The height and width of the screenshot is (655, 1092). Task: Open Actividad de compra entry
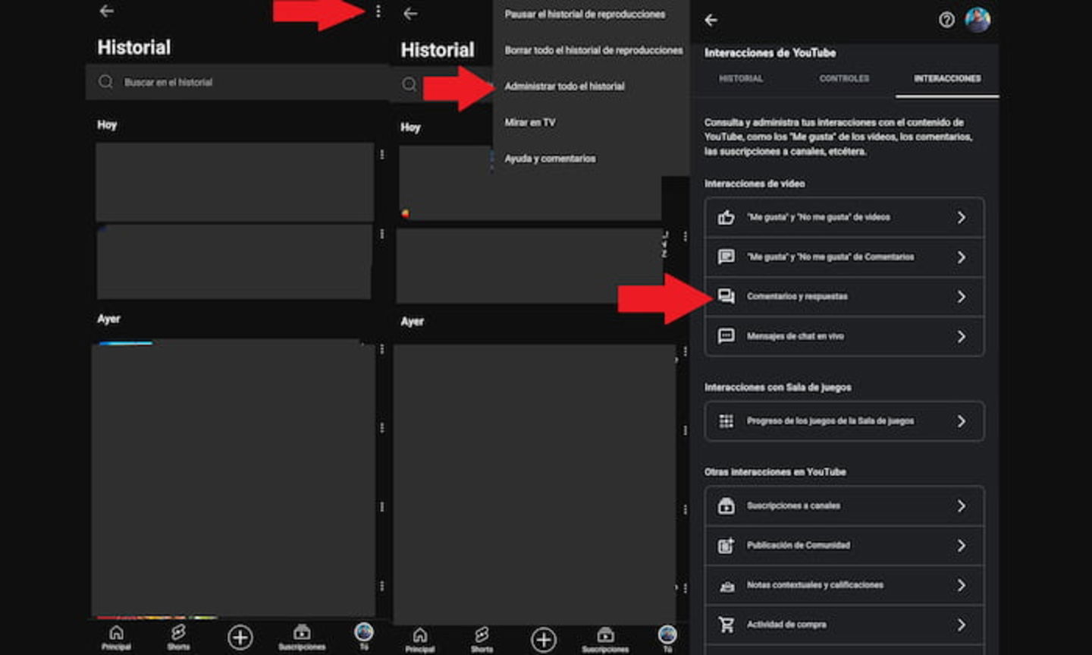(844, 625)
